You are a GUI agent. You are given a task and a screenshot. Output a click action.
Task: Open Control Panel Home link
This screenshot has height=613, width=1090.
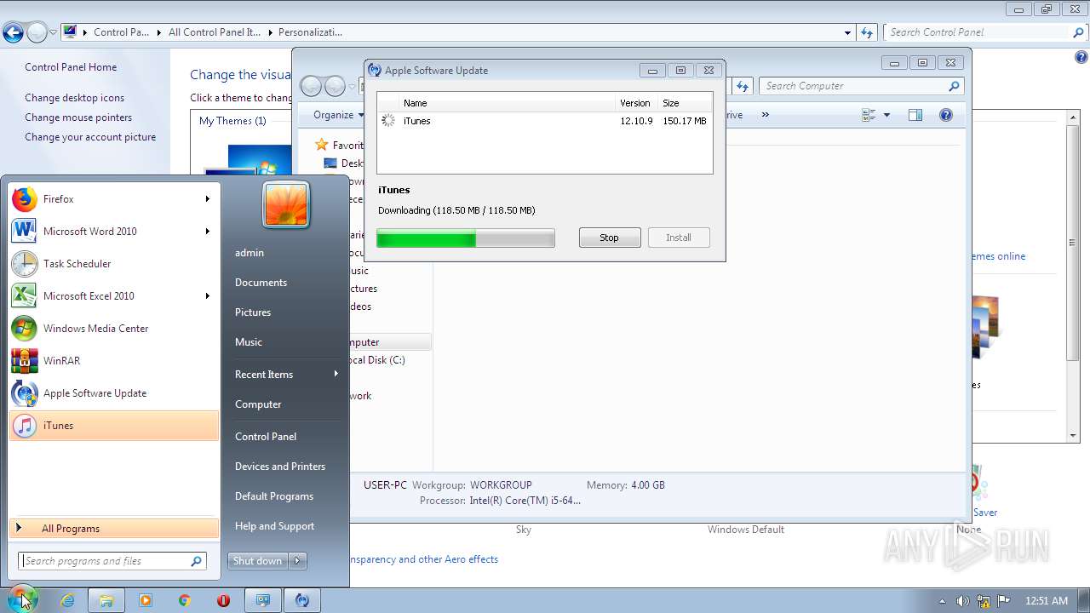[x=71, y=67]
